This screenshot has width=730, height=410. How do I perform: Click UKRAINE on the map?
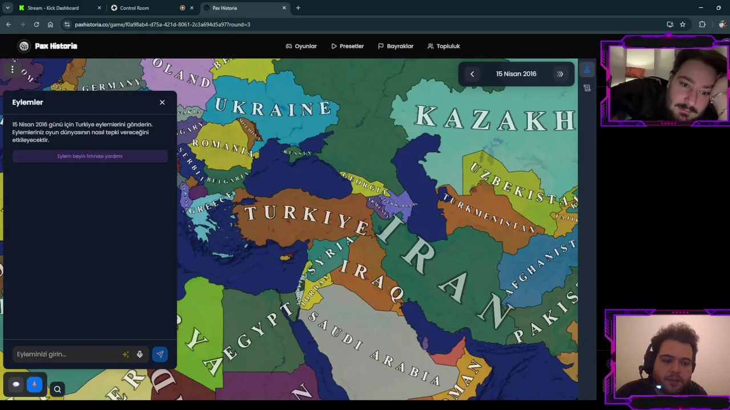(x=273, y=107)
